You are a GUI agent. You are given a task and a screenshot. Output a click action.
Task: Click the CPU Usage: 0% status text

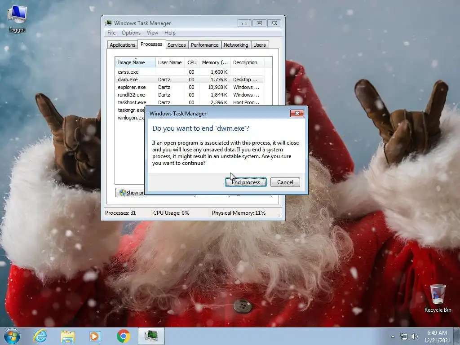pyautogui.click(x=171, y=213)
